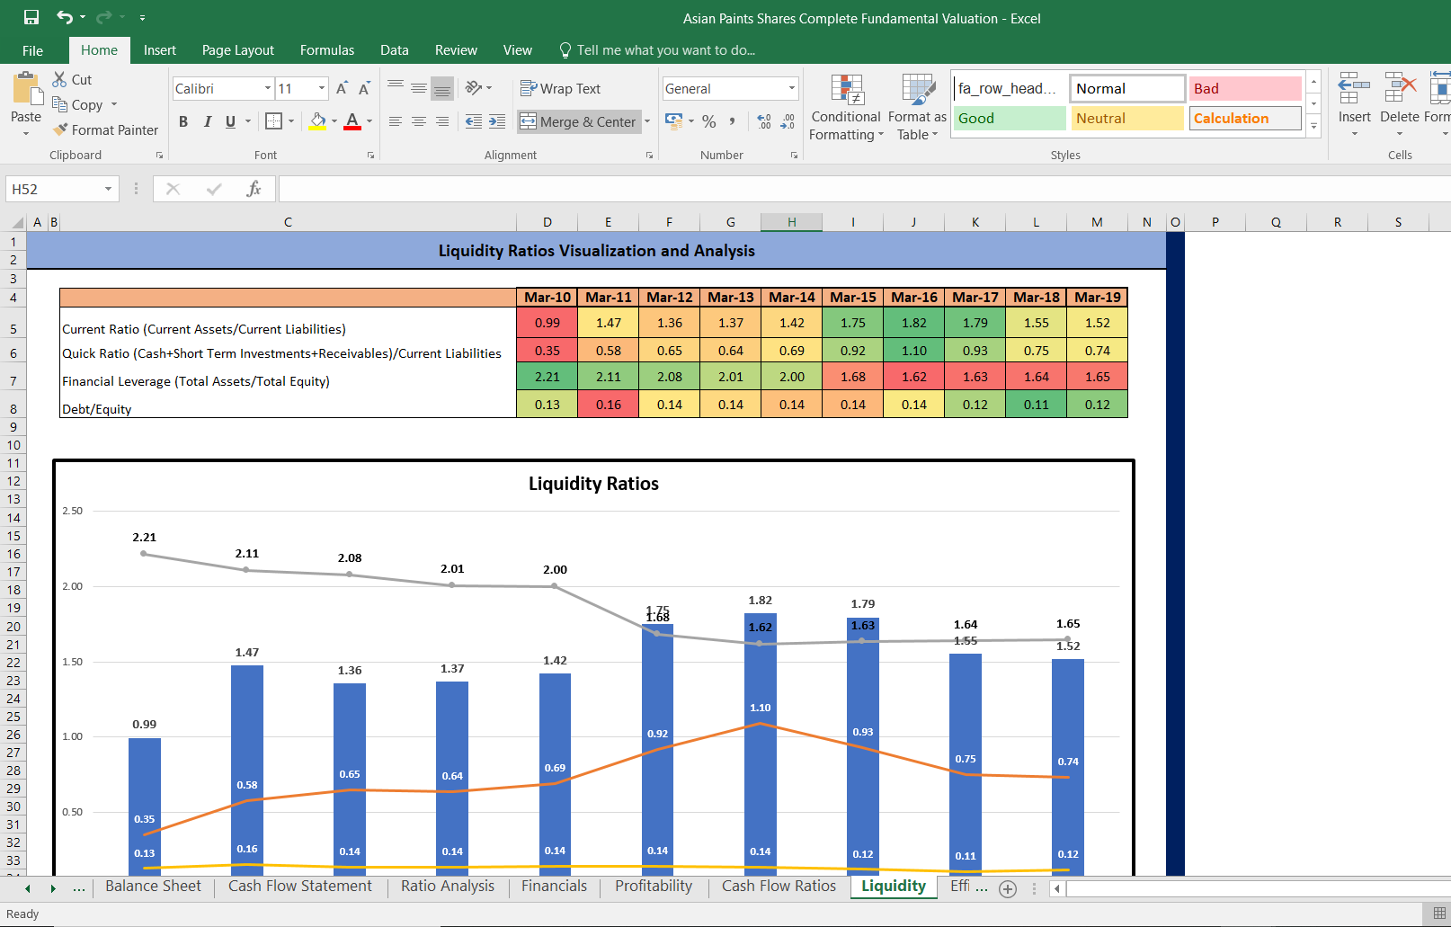The height and width of the screenshot is (927, 1451).
Task: Click the Cut scissors icon
Action: click(59, 79)
